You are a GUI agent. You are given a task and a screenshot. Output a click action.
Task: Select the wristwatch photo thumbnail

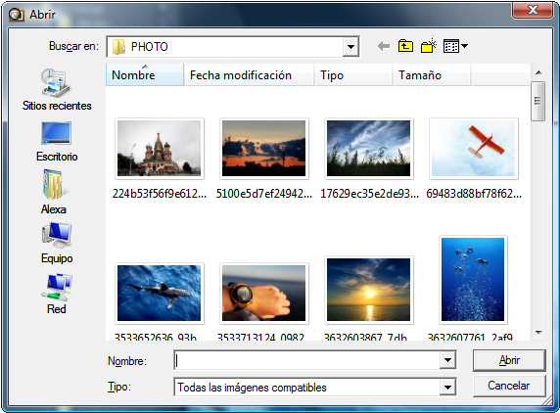264,293
